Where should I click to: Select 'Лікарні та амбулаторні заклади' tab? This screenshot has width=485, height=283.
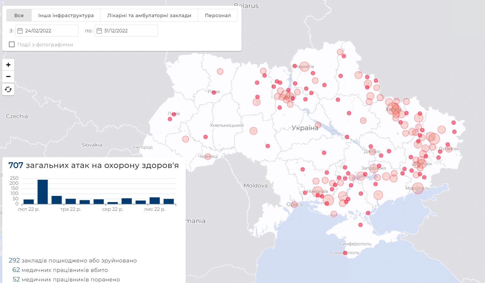(x=149, y=15)
